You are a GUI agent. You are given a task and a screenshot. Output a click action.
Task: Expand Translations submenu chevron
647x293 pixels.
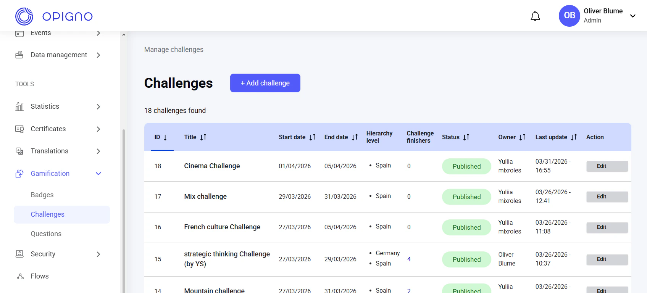[x=98, y=151]
